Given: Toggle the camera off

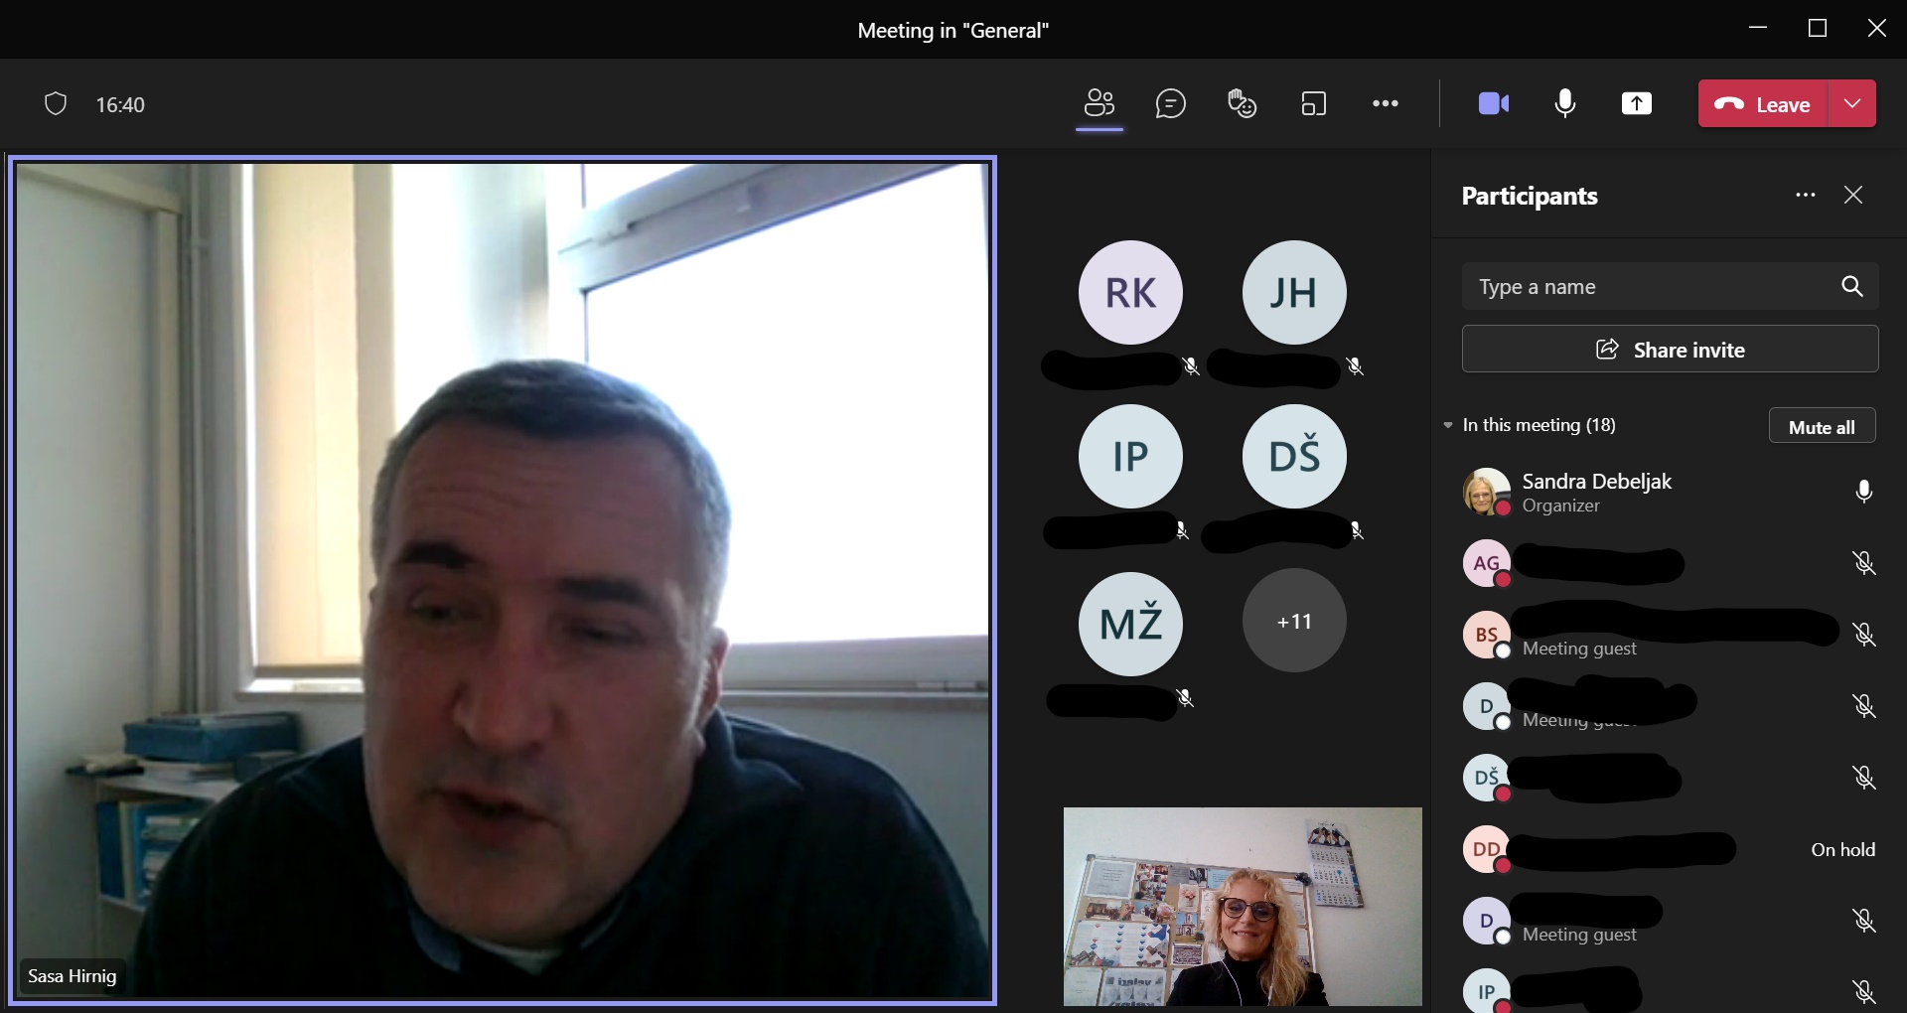Looking at the screenshot, I should (1493, 103).
